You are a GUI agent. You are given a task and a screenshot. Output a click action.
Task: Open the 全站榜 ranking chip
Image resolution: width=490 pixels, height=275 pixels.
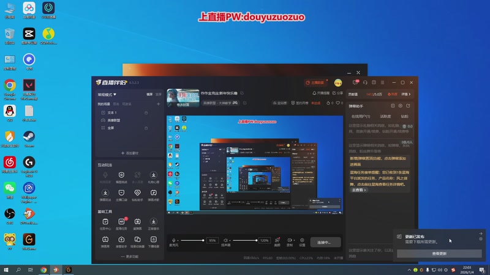tap(280, 103)
